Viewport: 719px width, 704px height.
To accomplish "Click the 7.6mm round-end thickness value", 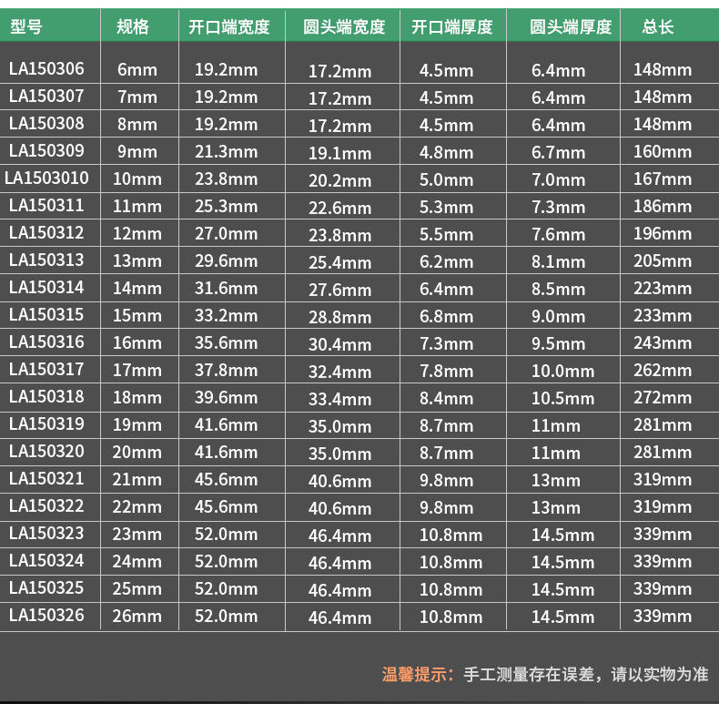I will tap(559, 234).
